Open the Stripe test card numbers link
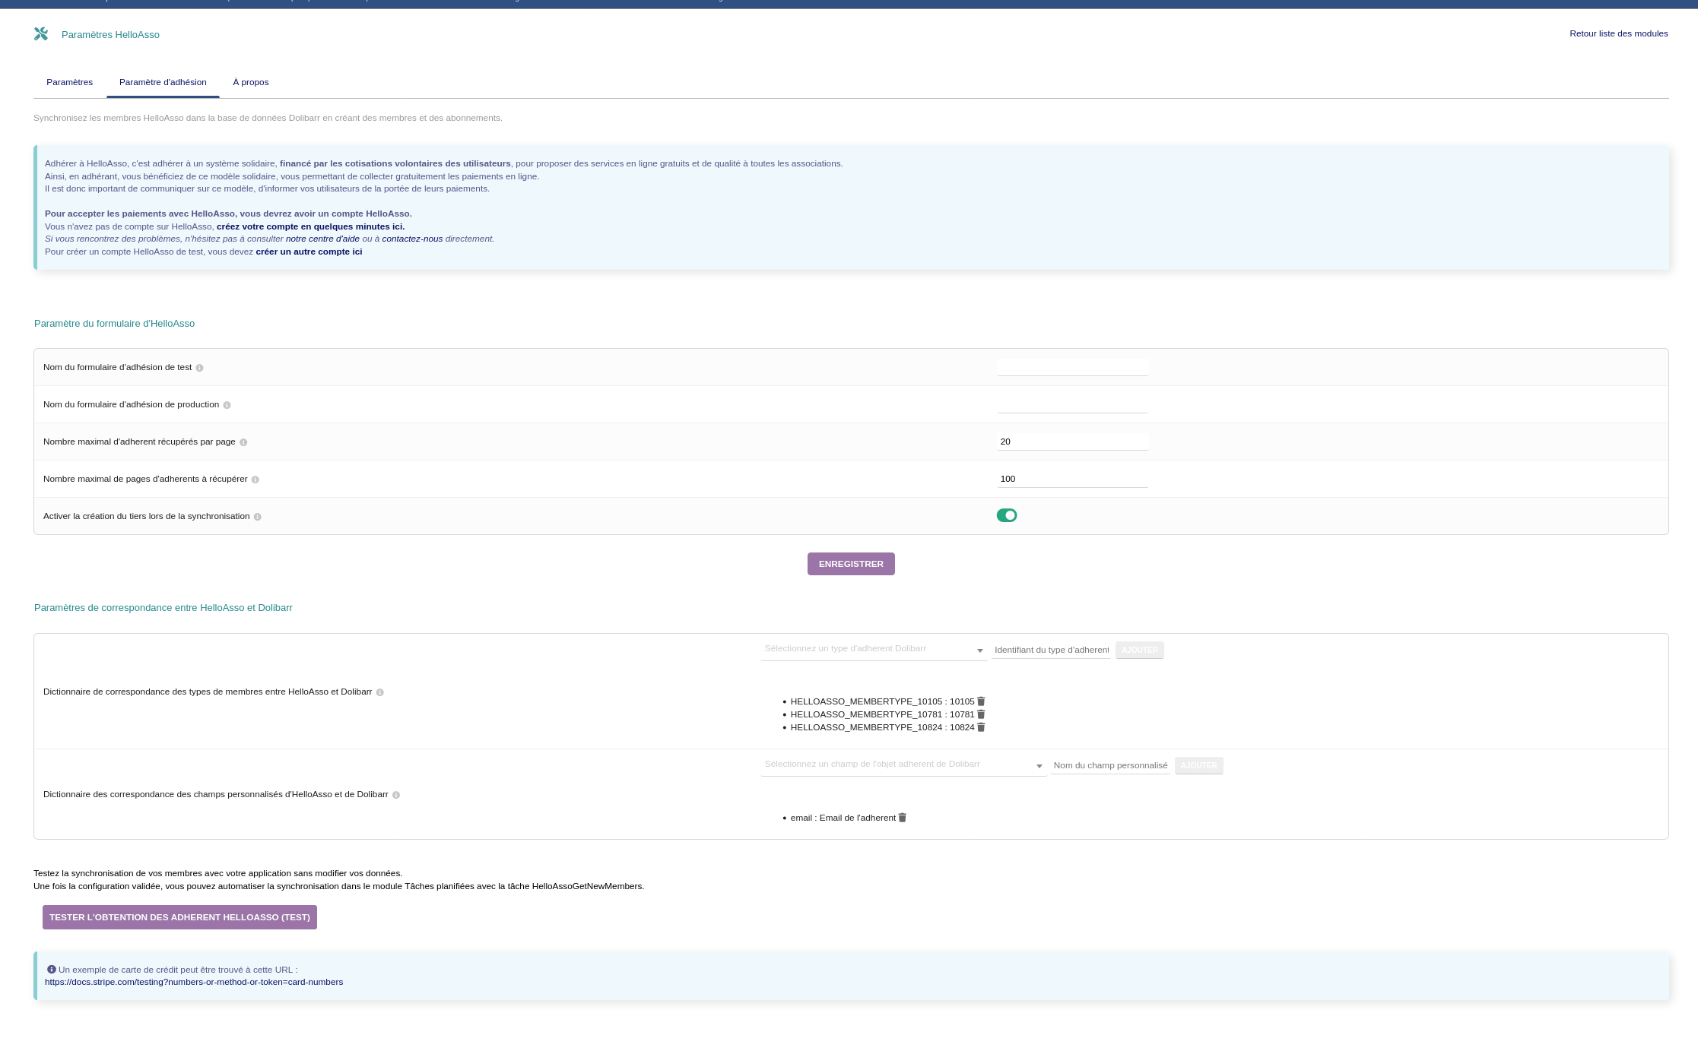 click(194, 982)
